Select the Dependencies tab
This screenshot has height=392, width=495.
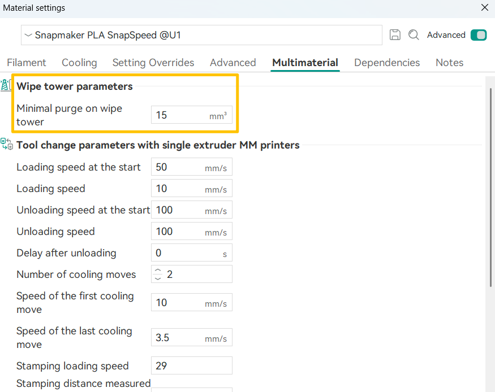tap(387, 63)
